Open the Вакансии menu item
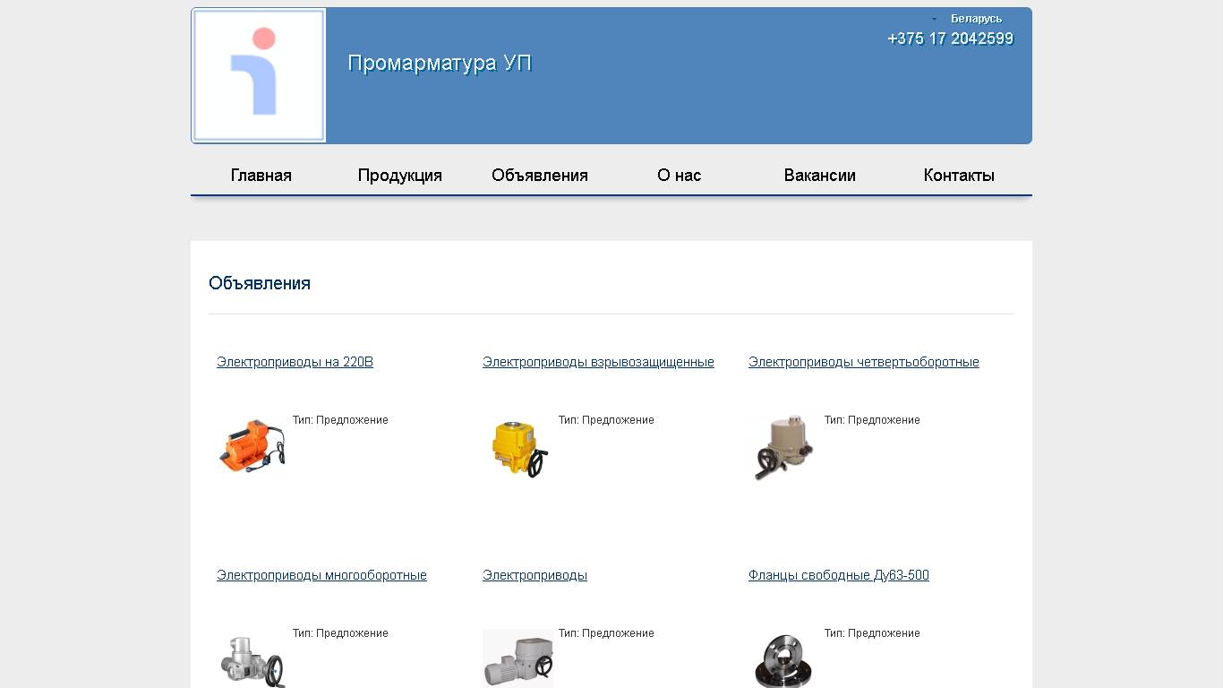 click(x=820, y=176)
